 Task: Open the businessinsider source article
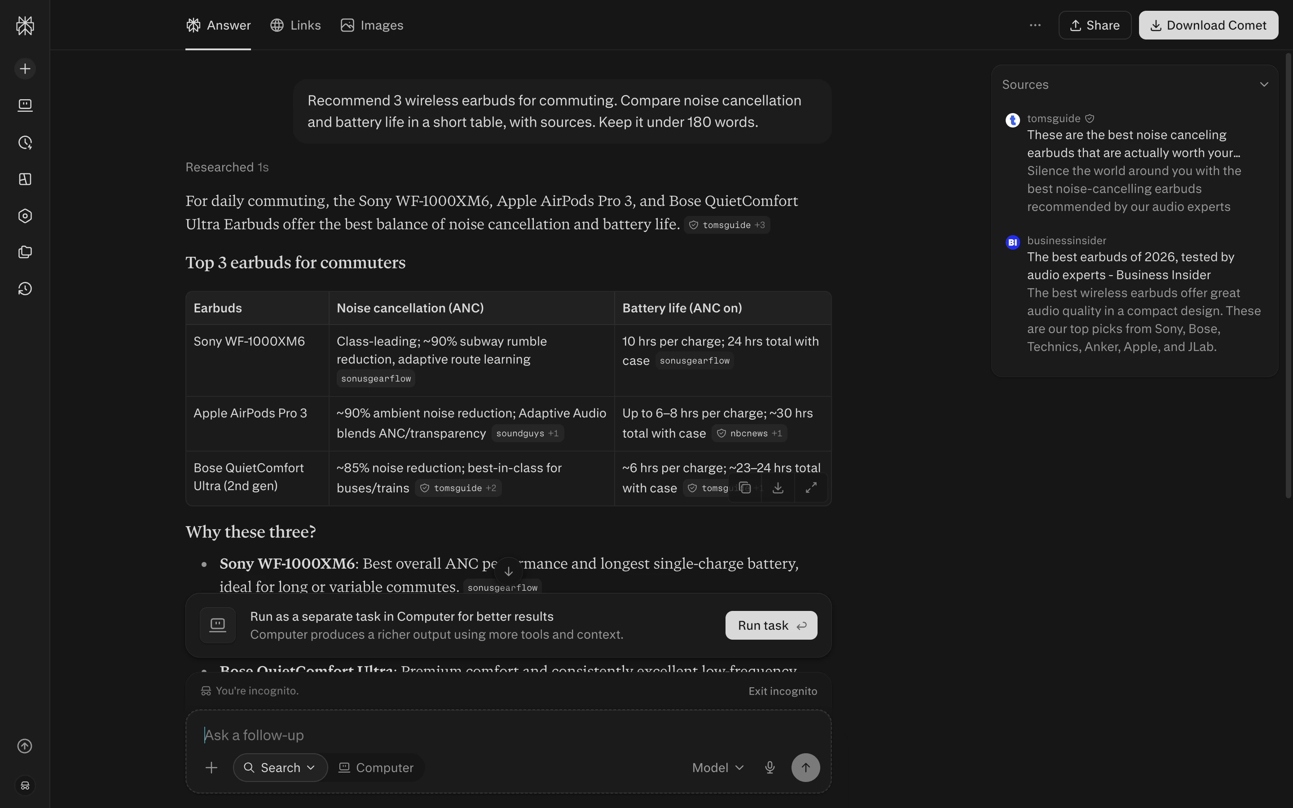click(x=1135, y=294)
